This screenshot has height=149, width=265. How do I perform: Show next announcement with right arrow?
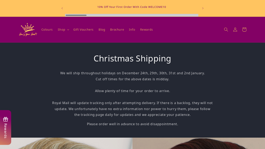(203, 8)
